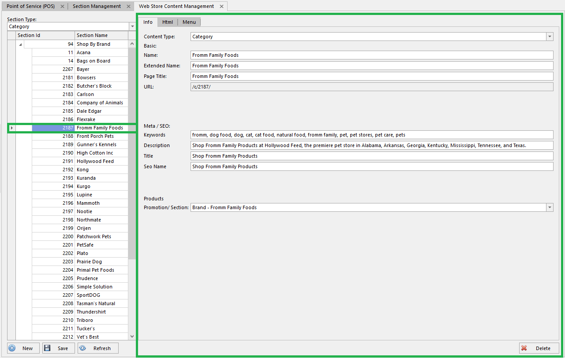
Task: Click the SEO Description input field
Action: (x=372, y=145)
